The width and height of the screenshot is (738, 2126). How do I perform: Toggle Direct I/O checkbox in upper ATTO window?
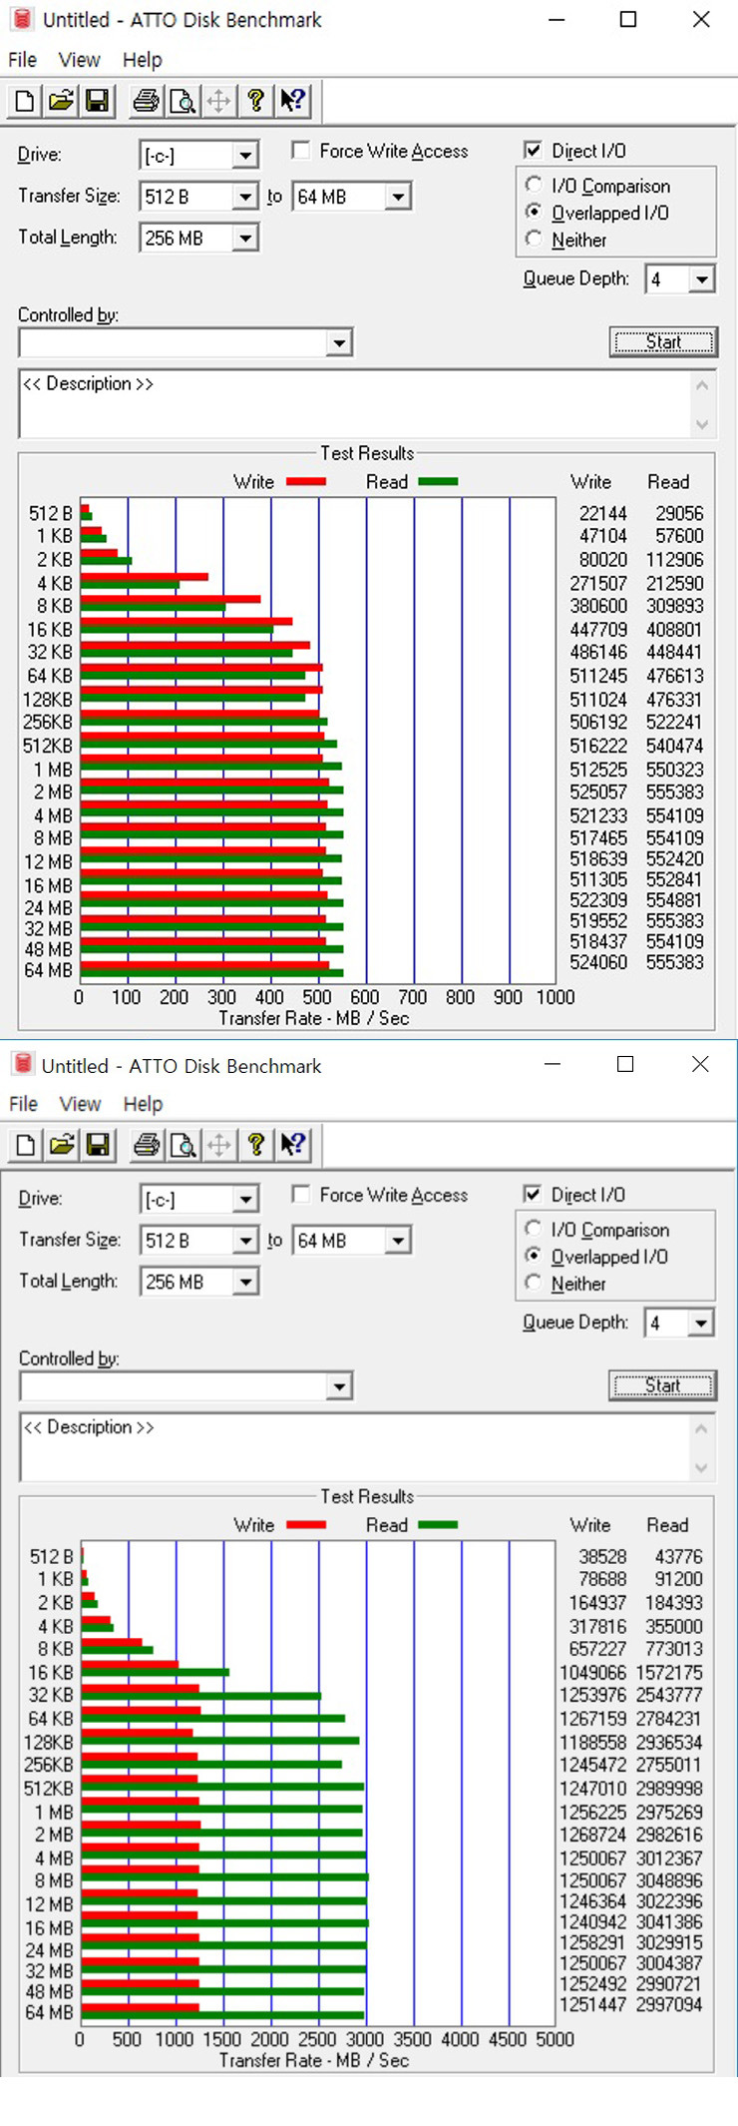[x=533, y=151]
